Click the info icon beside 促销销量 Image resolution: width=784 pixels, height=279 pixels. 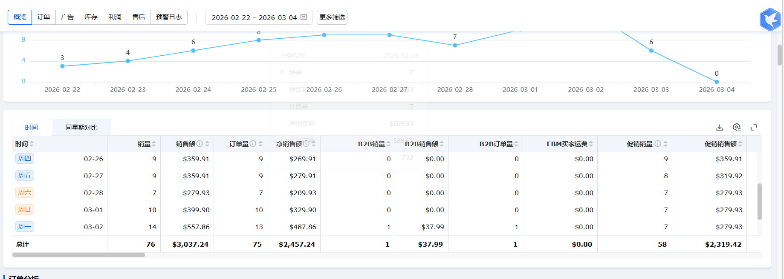click(658, 144)
